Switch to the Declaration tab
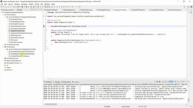This screenshot has width=193, height=108. [66, 82]
